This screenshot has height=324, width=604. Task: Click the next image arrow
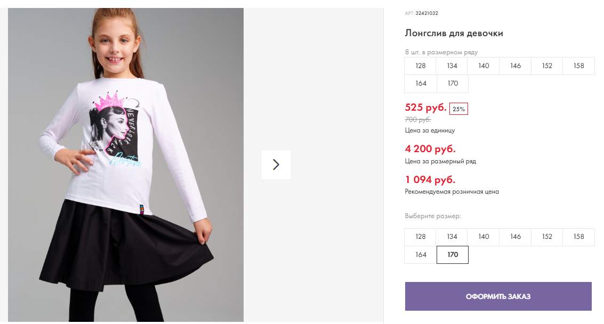(276, 164)
